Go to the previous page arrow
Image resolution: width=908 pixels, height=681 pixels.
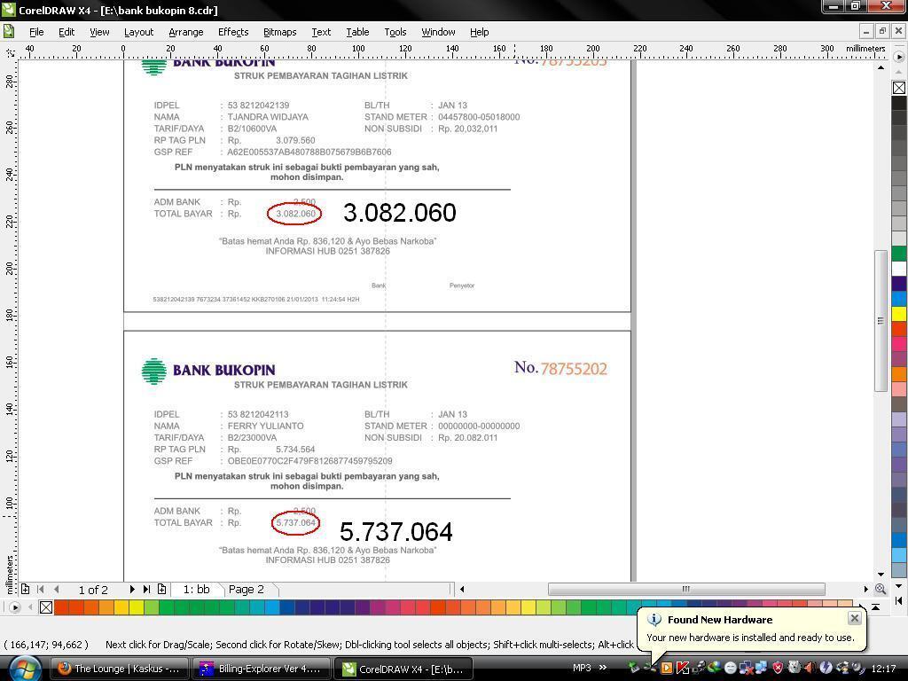click(x=56, y=589)
